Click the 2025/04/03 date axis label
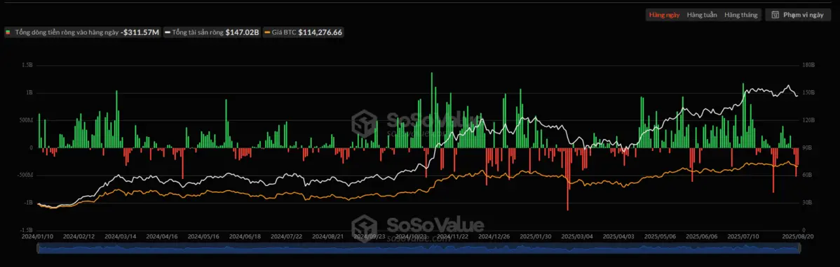The height and width of the screenshot is (267, 840). pos(618,236)
